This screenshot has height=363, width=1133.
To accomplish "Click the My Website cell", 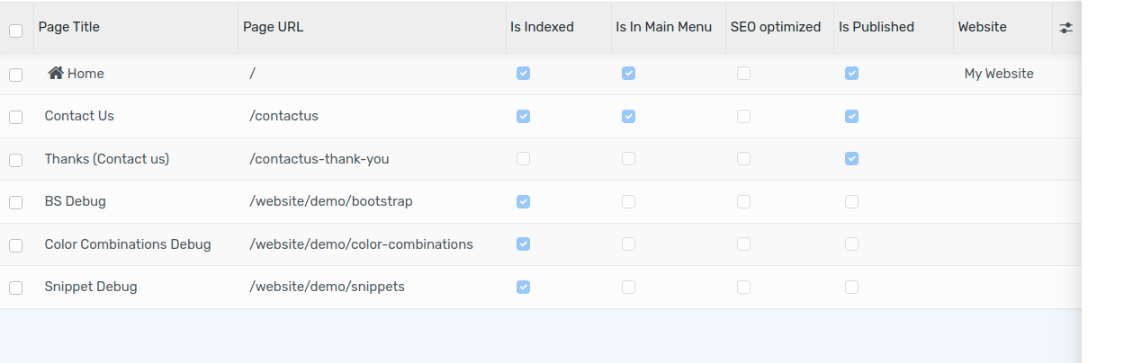I will (x=999, y=74).
